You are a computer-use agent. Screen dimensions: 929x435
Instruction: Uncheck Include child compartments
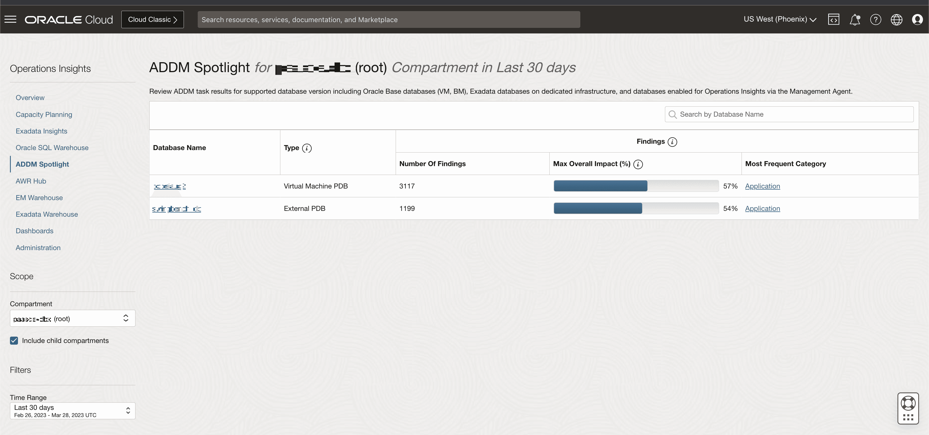[14, 340]
